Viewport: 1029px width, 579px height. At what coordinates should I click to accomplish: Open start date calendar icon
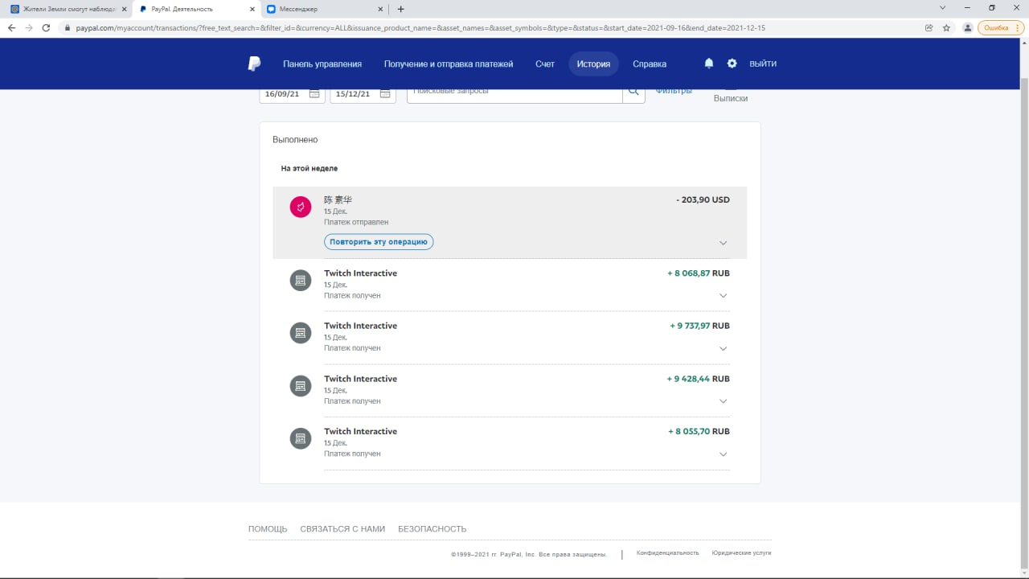pyautogui.click(x=314, y=94)
